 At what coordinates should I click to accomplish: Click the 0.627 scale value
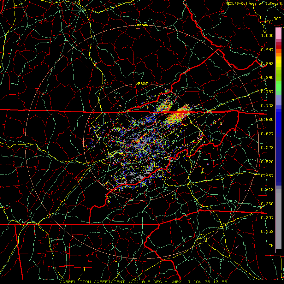click(x=267, y=134)
